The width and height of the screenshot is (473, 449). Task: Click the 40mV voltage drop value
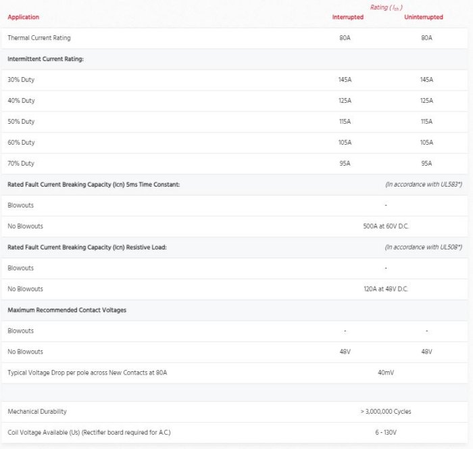[385, 373]
